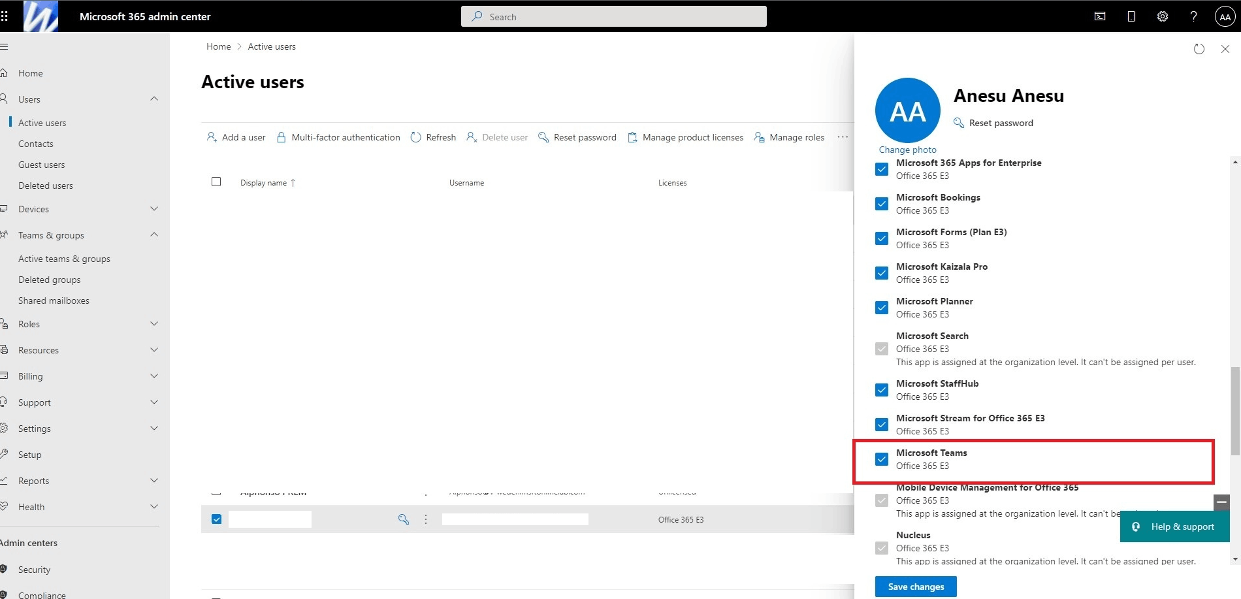Close the Anesu Anesu user panel
The height and width of the screenshot is (599, 1241).
tap(1225, 49)
